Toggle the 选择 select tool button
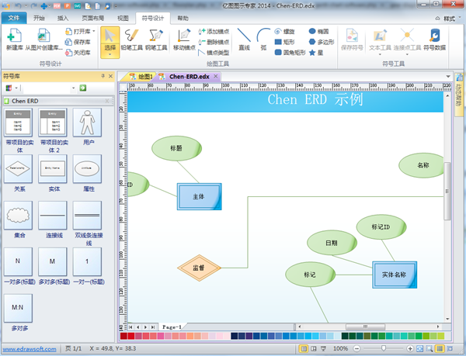Screen dimensions: 466x356 click(110, 40)
